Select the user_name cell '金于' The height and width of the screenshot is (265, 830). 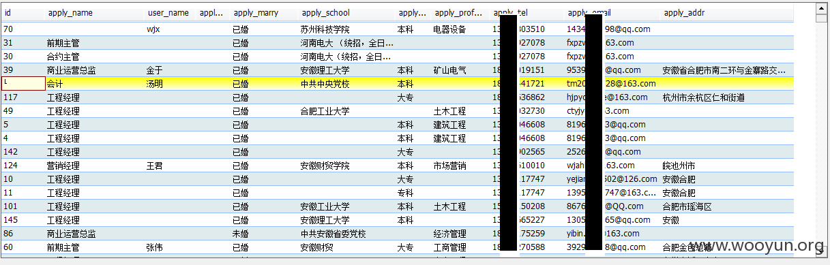(x=155, y=70)
